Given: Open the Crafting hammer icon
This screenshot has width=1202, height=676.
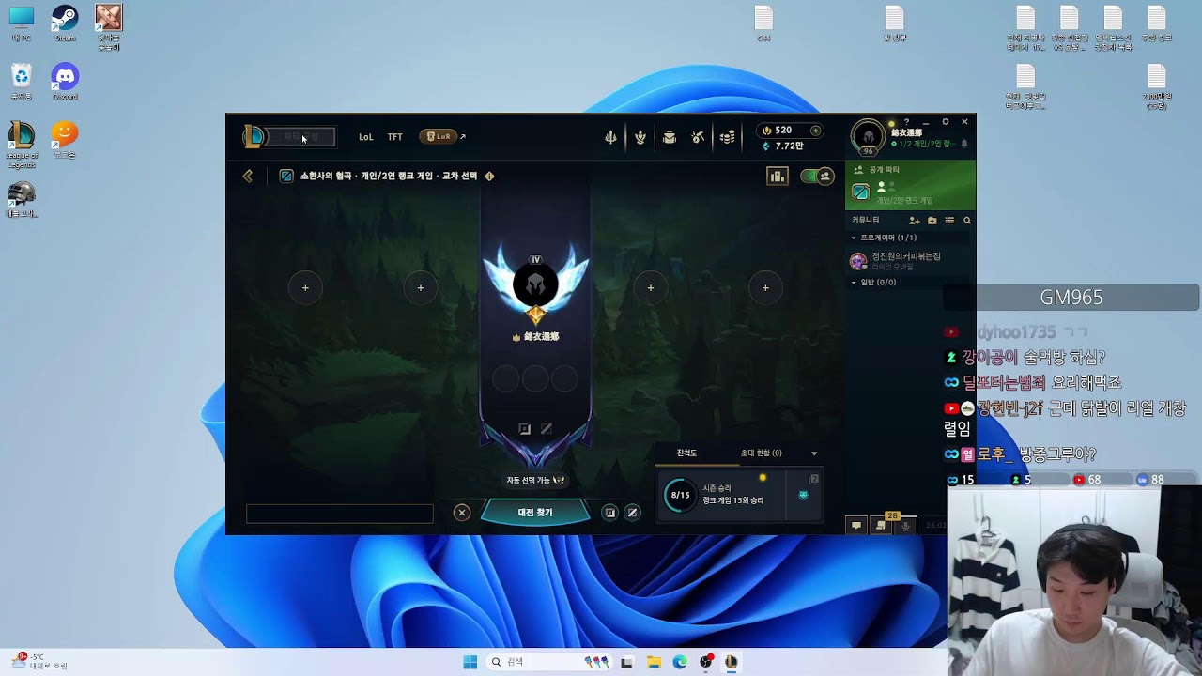Looking at the screenshot, I should click(698, 137).
